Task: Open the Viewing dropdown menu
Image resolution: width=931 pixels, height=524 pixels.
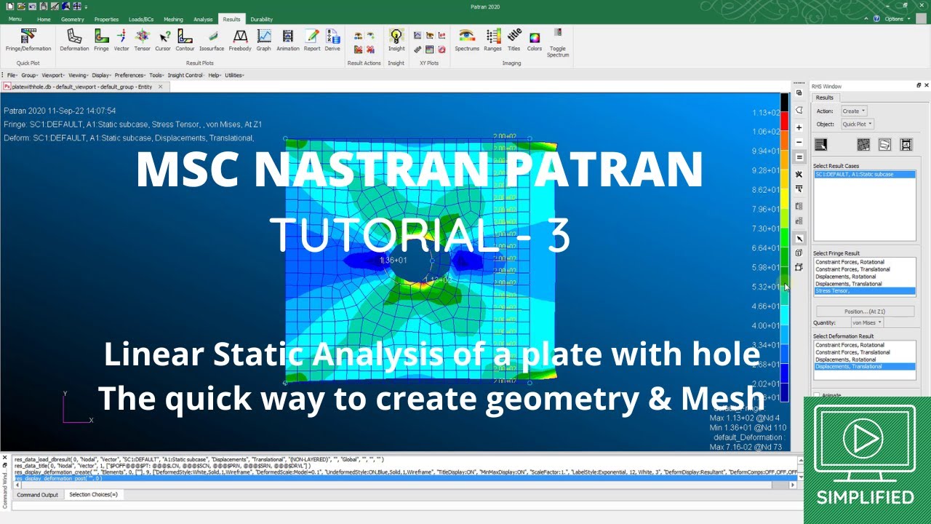Action: pyautogui.click(x=78, y=75)
